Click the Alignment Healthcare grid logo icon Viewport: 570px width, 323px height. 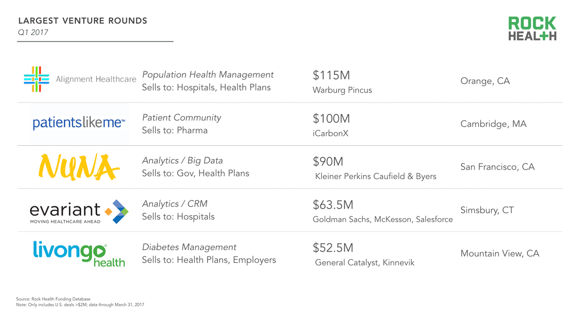pos(37,79)
